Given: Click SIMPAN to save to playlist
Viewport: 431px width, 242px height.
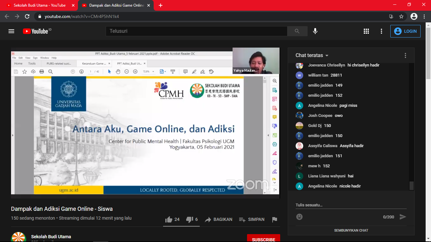Looking at the screenshot, I should tap(252, 220).
